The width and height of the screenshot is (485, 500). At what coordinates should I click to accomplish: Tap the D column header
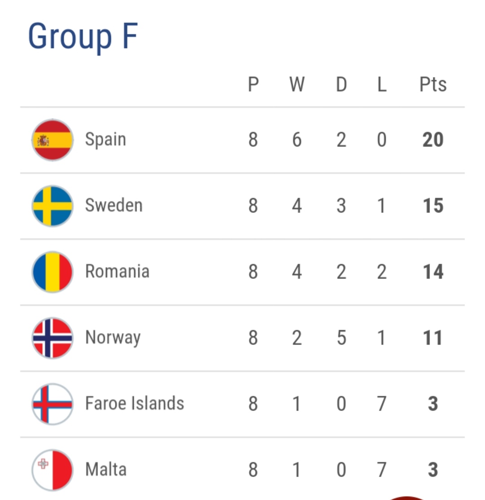(341, 84)
